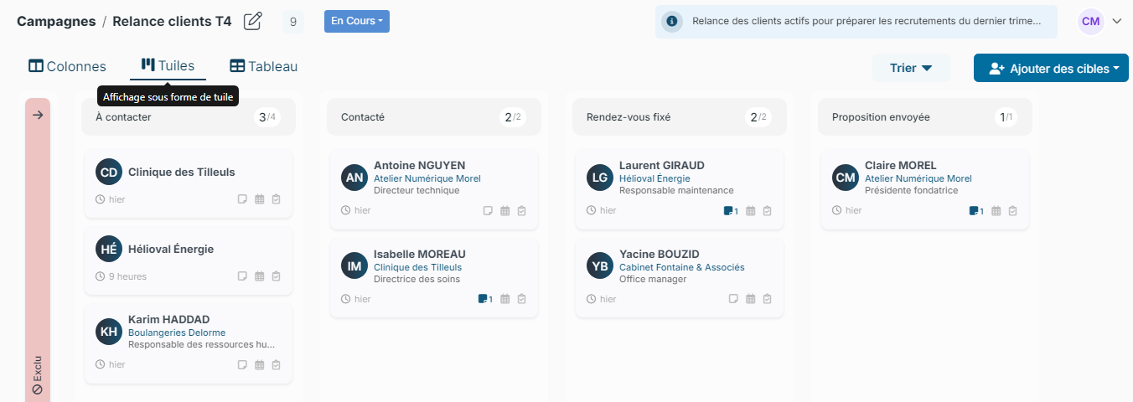The width and height of the screenshot is (1133, 402).
Task: Open the calendar icon on Antoine NGUYEN card
Action: click(x=504, y=210)
